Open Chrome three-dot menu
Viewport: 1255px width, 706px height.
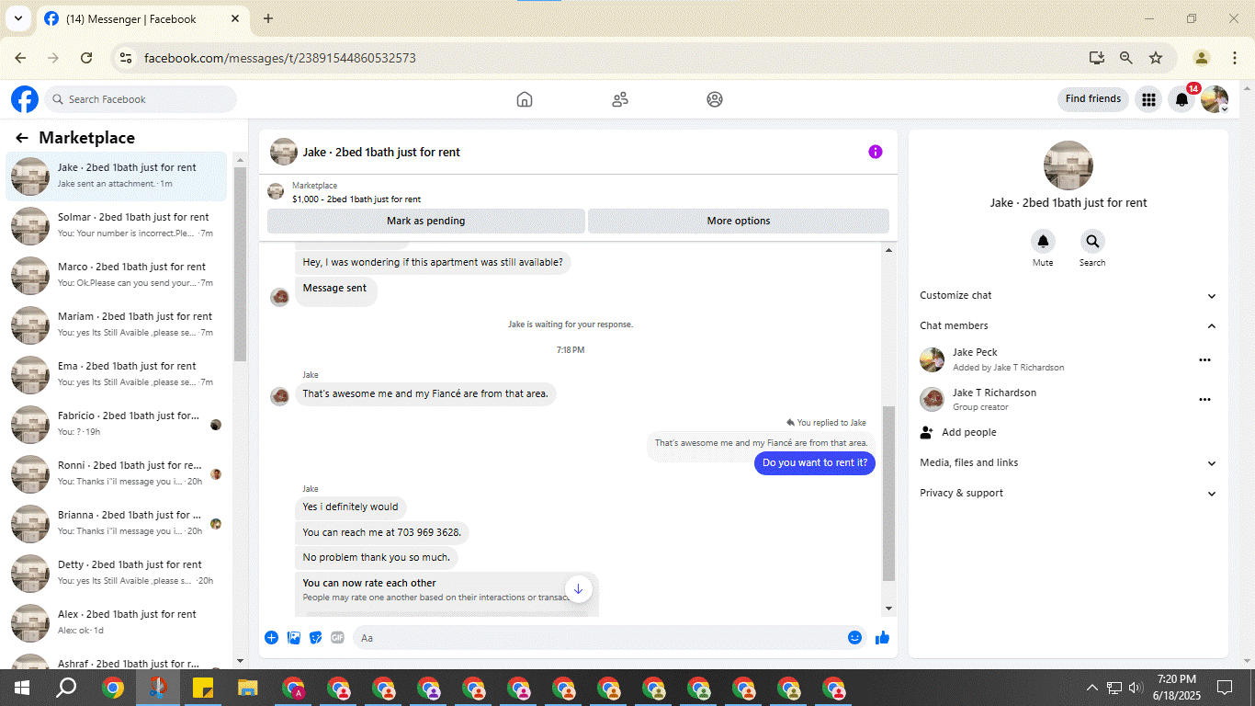pyautogui.click(x=1235, y=58)
